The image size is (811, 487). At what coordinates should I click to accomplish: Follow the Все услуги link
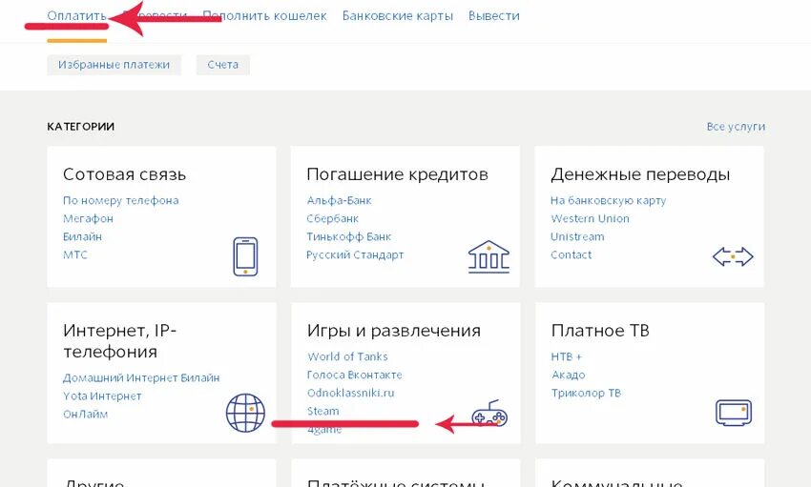click(736, 127)
